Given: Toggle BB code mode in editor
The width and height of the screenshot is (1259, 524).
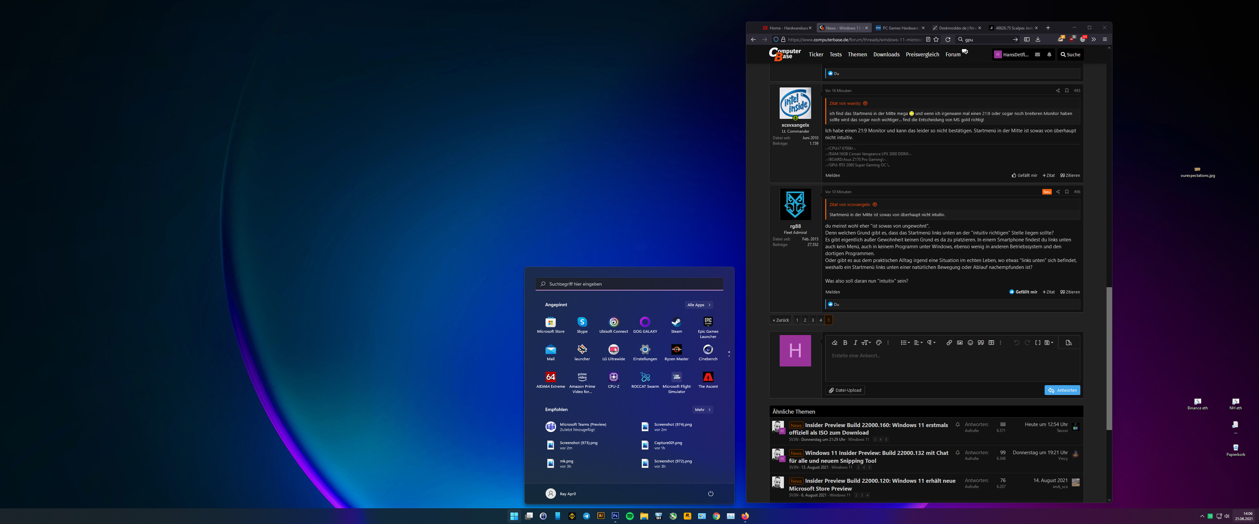Looking at the screenshot, I should (1038, 343).
